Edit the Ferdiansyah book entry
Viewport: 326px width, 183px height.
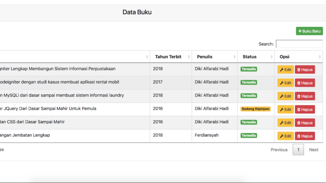click(x=286, y=136)
